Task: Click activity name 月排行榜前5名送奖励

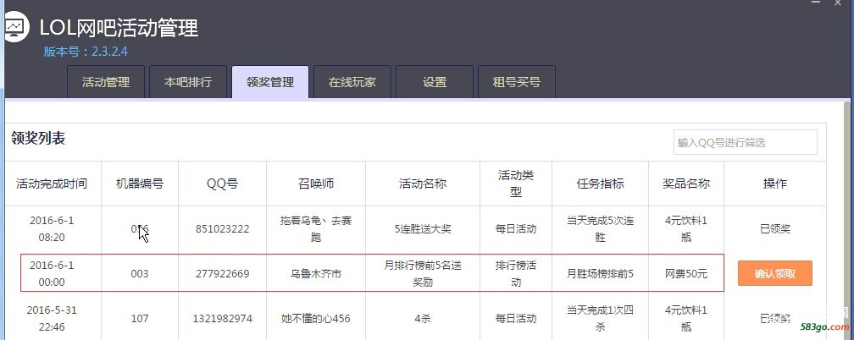Action: tap(423, 274)
